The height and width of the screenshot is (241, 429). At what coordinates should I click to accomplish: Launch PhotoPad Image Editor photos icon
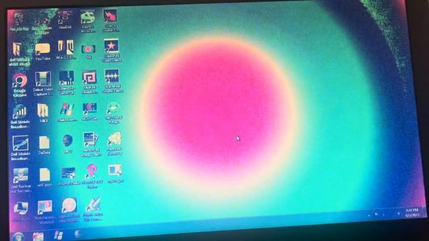click(x=91, y=145)
